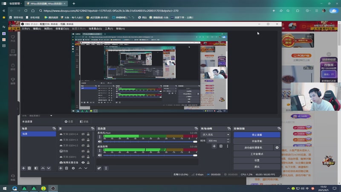This screenshot has width=341, height=192.
Task: Open 停靠窗口(D) menu in OBS
Action: click(62, 29)
